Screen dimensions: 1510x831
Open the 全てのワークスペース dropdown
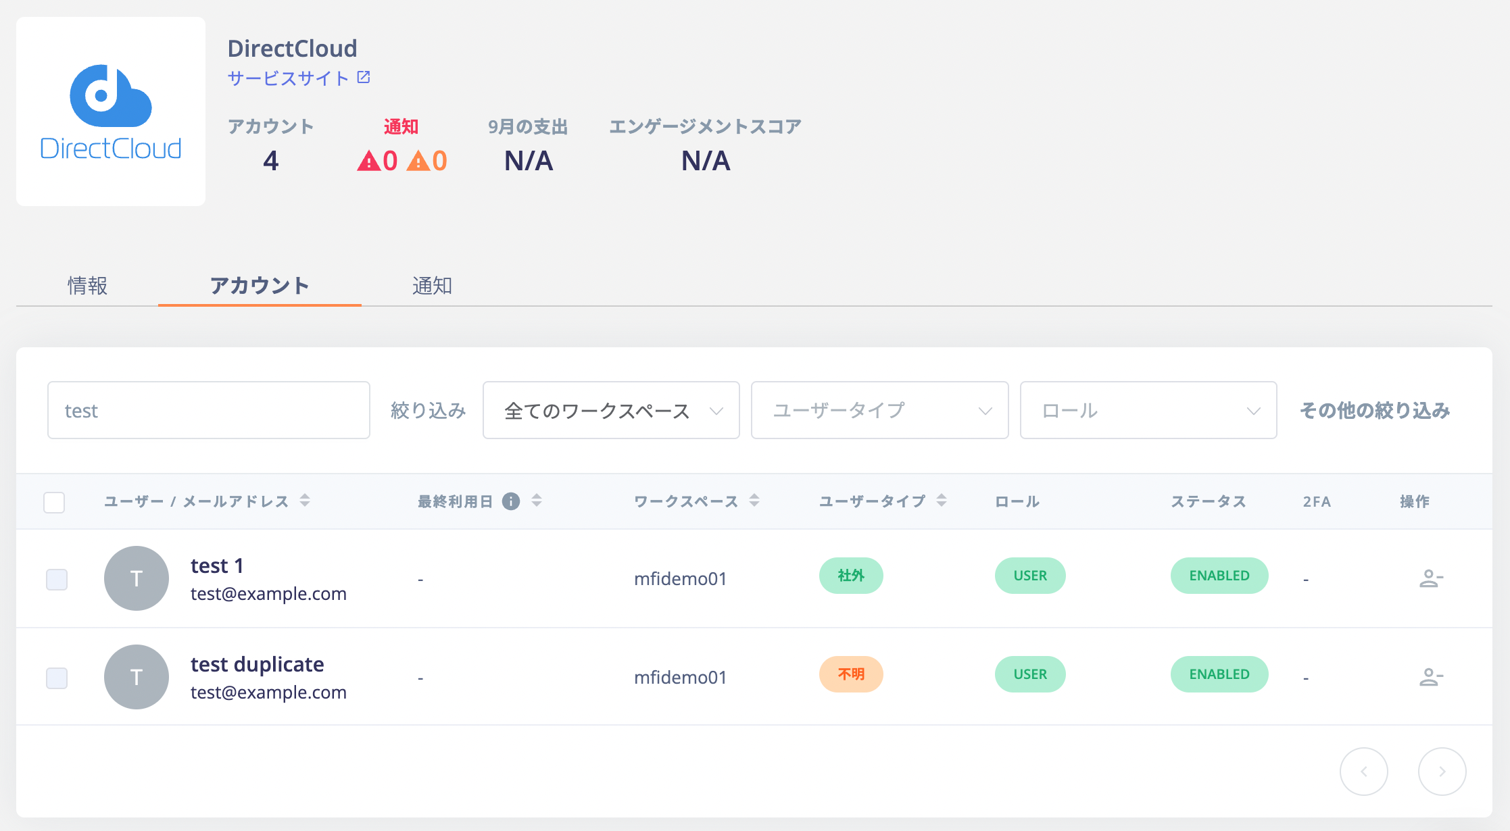610,409
